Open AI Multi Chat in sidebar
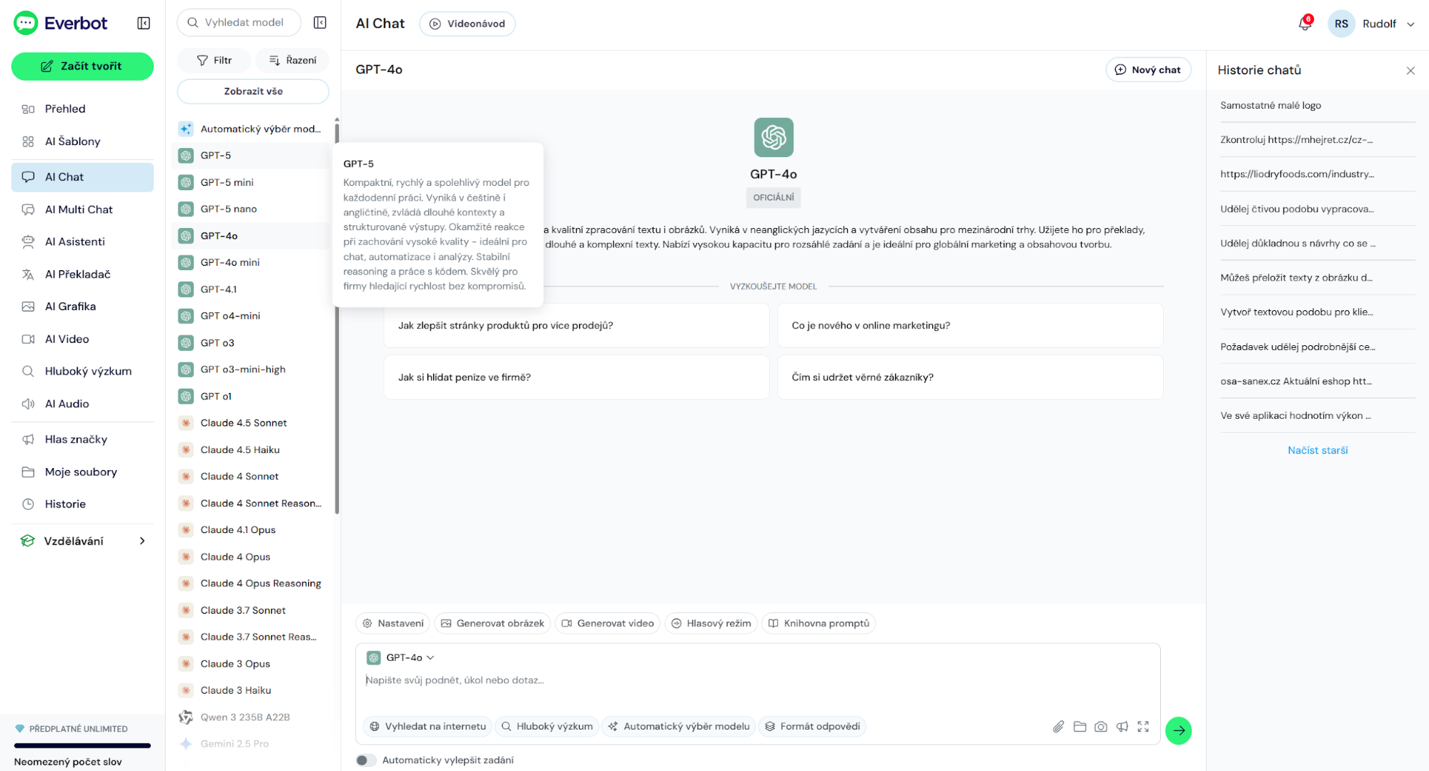The image size is (1429, 771). pyautogui.click(x=79, y=209)
